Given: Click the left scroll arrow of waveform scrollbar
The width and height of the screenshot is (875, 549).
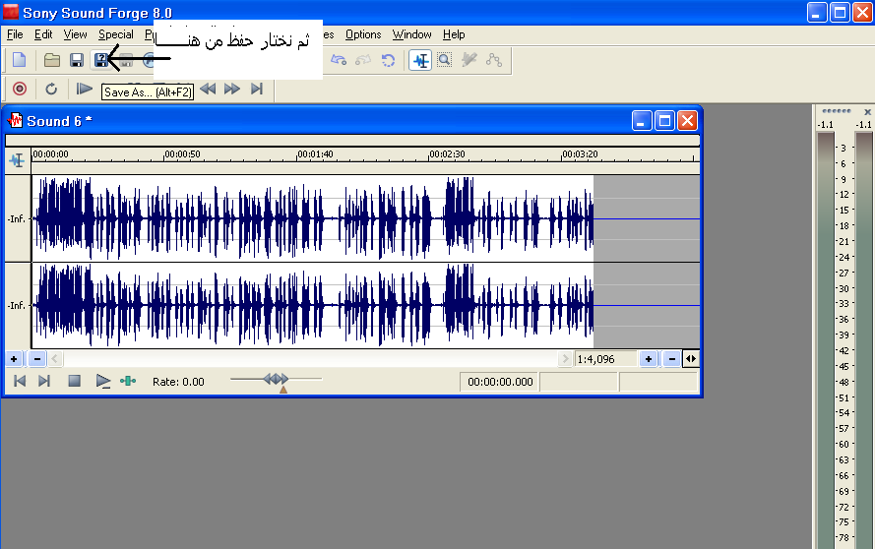Looking at the screenshot, I should click(x=55, y=359).
